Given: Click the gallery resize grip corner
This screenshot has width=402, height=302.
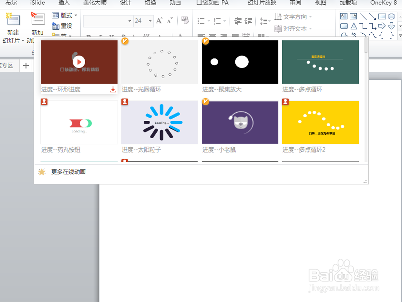Looking at the screenshot, I should click(365, 181).
